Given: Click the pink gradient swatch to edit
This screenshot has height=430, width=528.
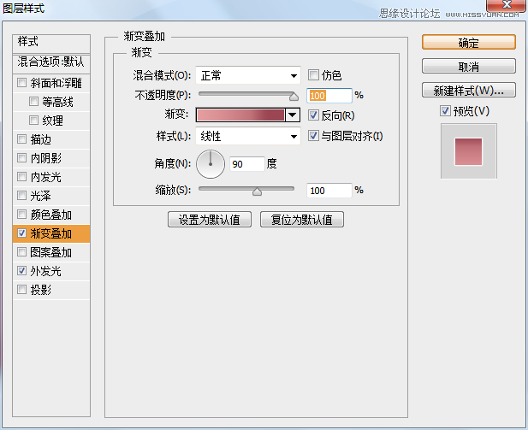Looking at the screenshot, I should [240, 115].
